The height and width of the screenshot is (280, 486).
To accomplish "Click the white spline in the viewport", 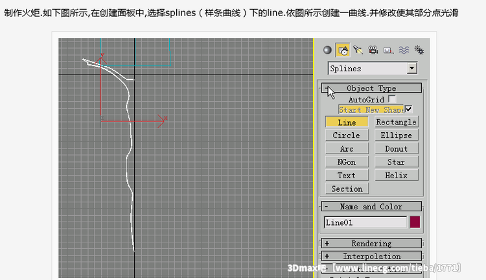I will click(128, 161).
